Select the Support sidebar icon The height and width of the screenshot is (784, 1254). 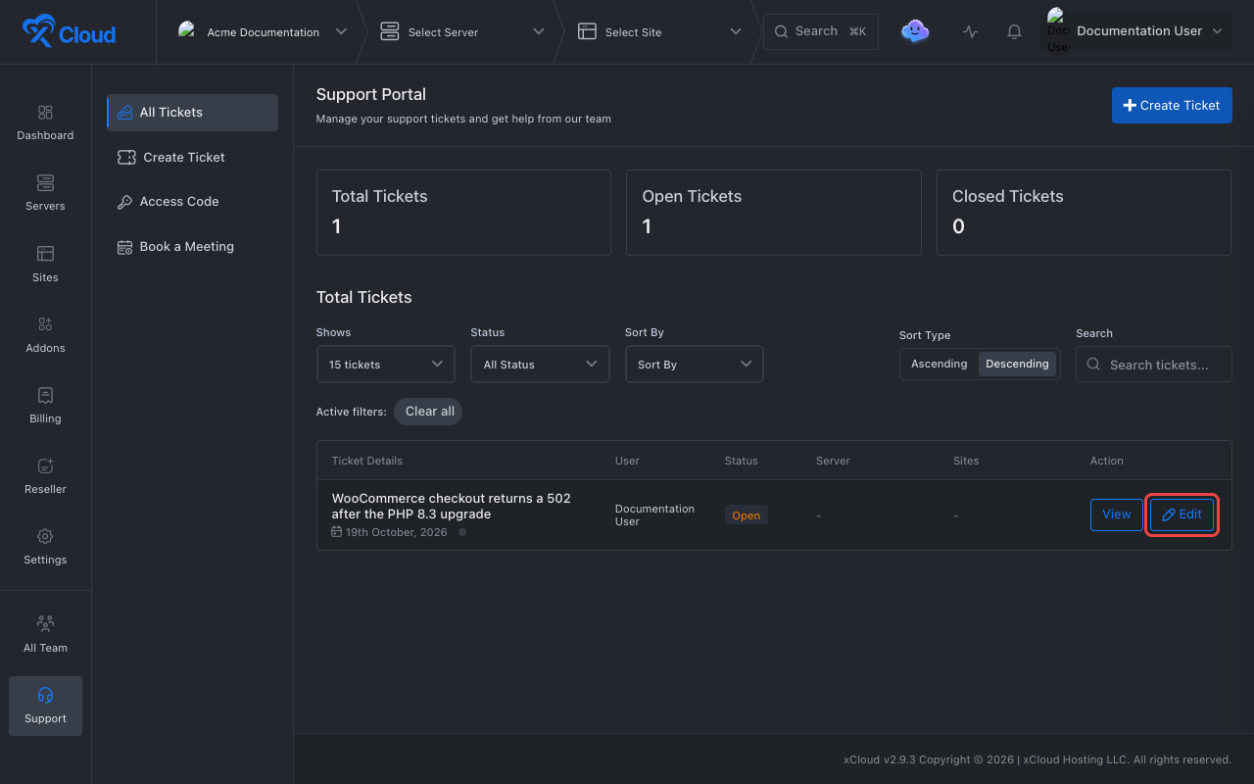[45, 706]
